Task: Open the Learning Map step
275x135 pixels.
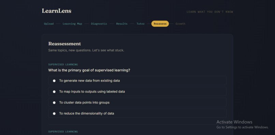Action: point(72,24)
